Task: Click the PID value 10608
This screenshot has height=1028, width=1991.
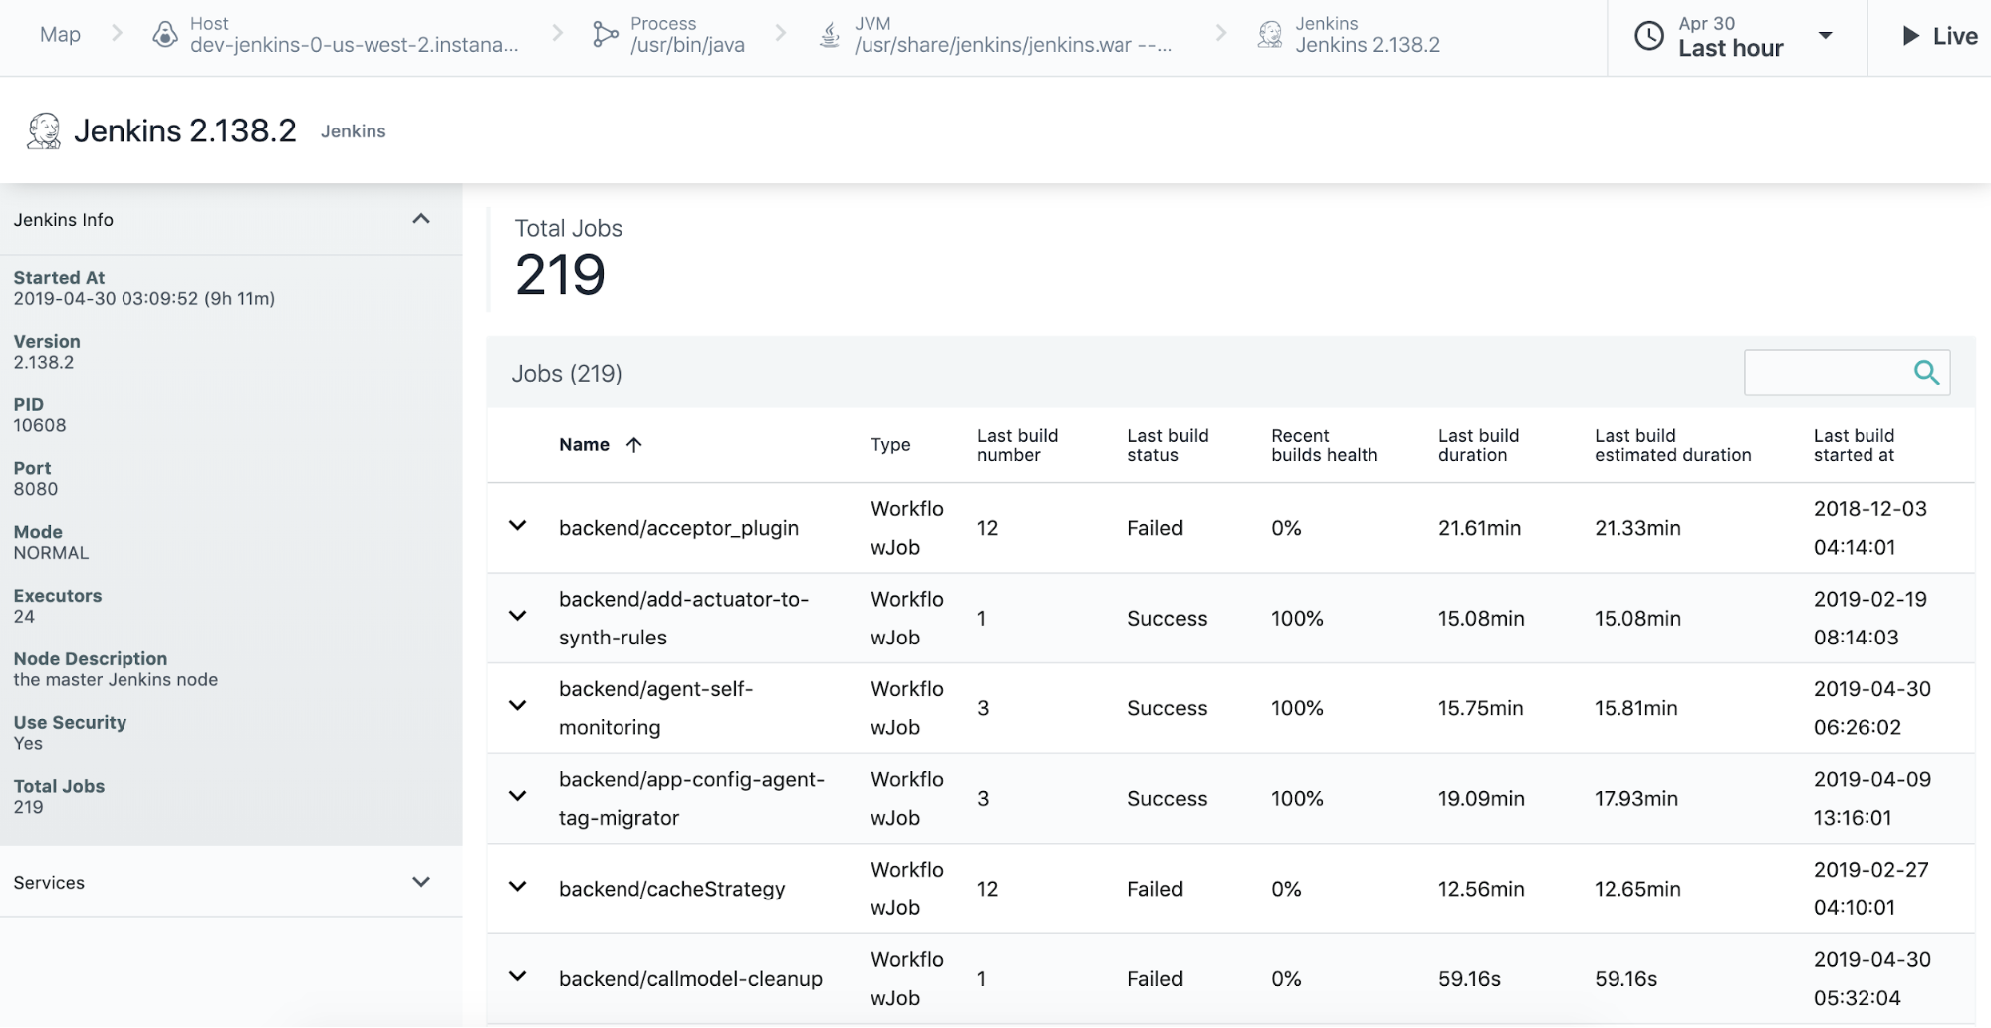Action: pos(40,426)
